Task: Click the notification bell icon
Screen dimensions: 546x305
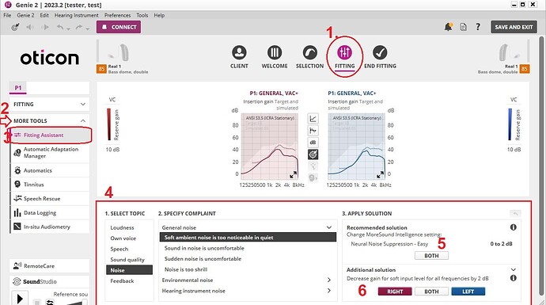Action: 448,27
